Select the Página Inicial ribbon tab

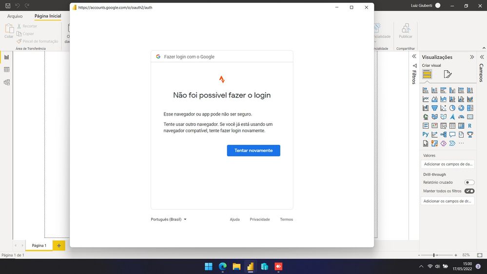pyautogui.click(x=48, y=16)
